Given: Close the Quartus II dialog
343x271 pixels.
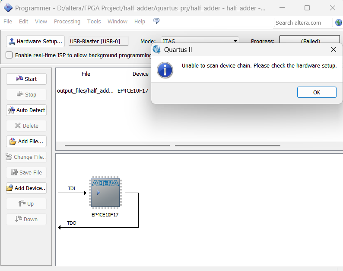Looking at the screenshot, I should [x=333, y=49].
